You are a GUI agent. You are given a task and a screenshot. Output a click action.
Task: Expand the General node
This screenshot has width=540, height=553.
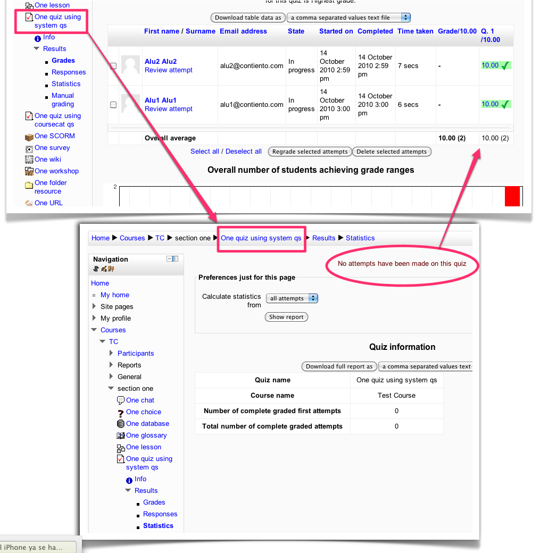tap(111, 376)
